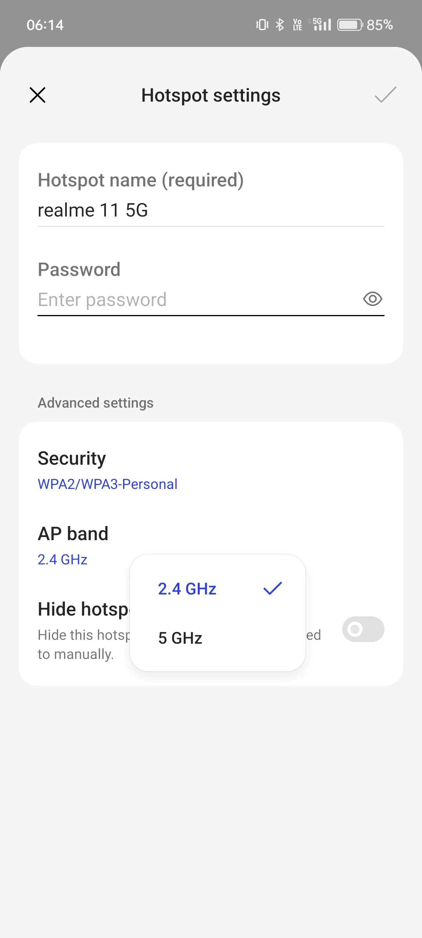The width and height of the screenshot is (422, 938).
Task: Edit the hotspot name field
Action: pos(210,210)
